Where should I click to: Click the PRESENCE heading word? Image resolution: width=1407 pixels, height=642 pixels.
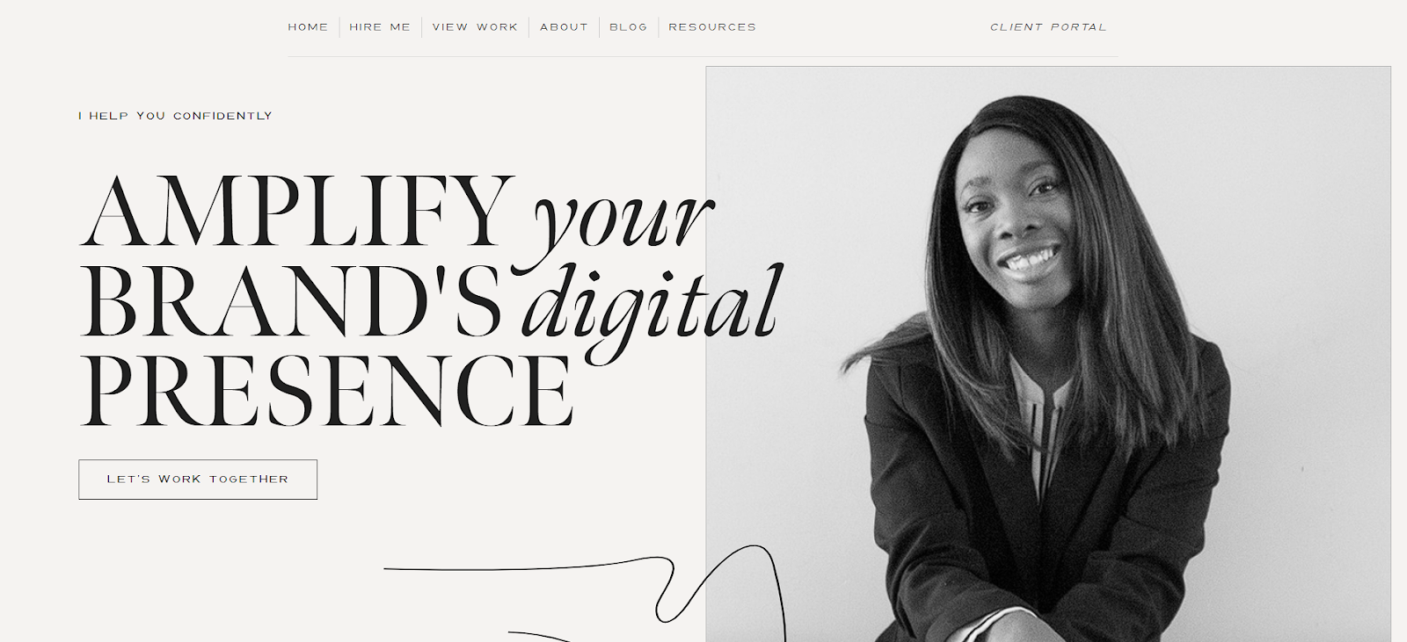(x=328, y=391)
